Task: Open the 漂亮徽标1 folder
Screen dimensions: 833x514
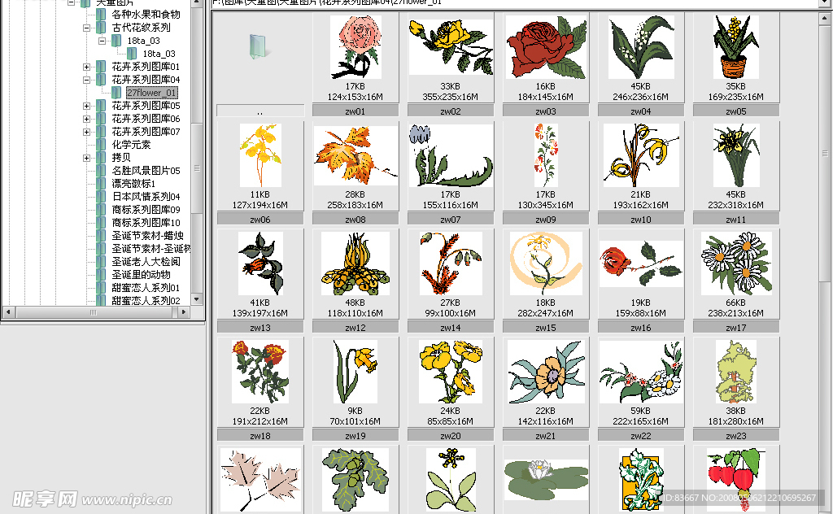Action: [134, 183]
